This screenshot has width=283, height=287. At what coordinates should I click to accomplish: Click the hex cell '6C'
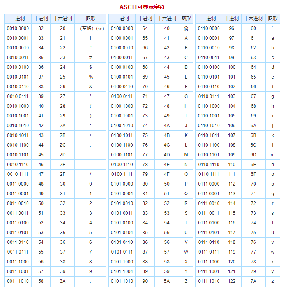point(253,145)
